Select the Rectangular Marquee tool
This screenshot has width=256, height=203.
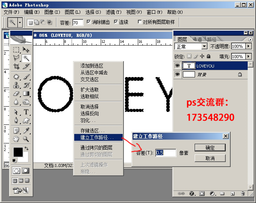16,50
